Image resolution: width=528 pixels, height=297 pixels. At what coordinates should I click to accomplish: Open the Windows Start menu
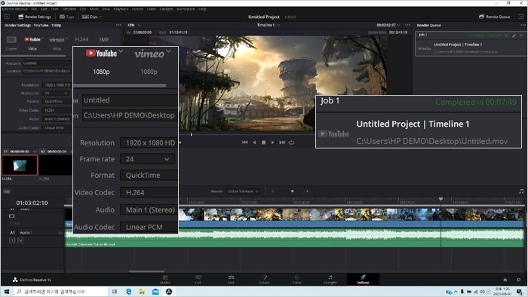point(7,292)
